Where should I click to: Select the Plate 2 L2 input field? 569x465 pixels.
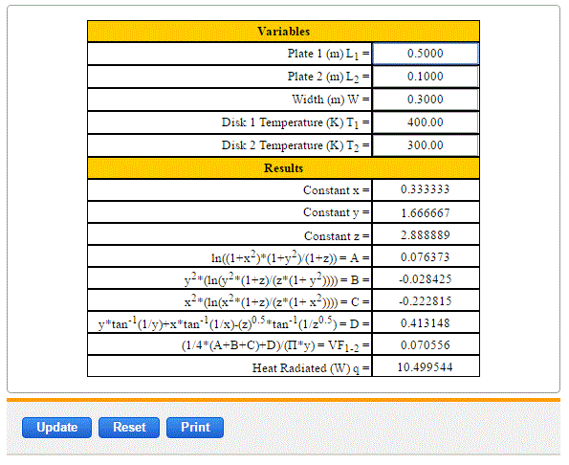click(426, 77)
